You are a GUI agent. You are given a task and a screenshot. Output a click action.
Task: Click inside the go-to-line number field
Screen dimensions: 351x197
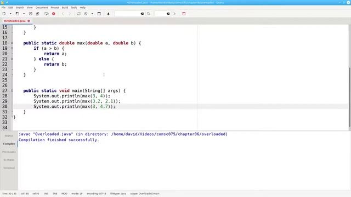[161, 14]
